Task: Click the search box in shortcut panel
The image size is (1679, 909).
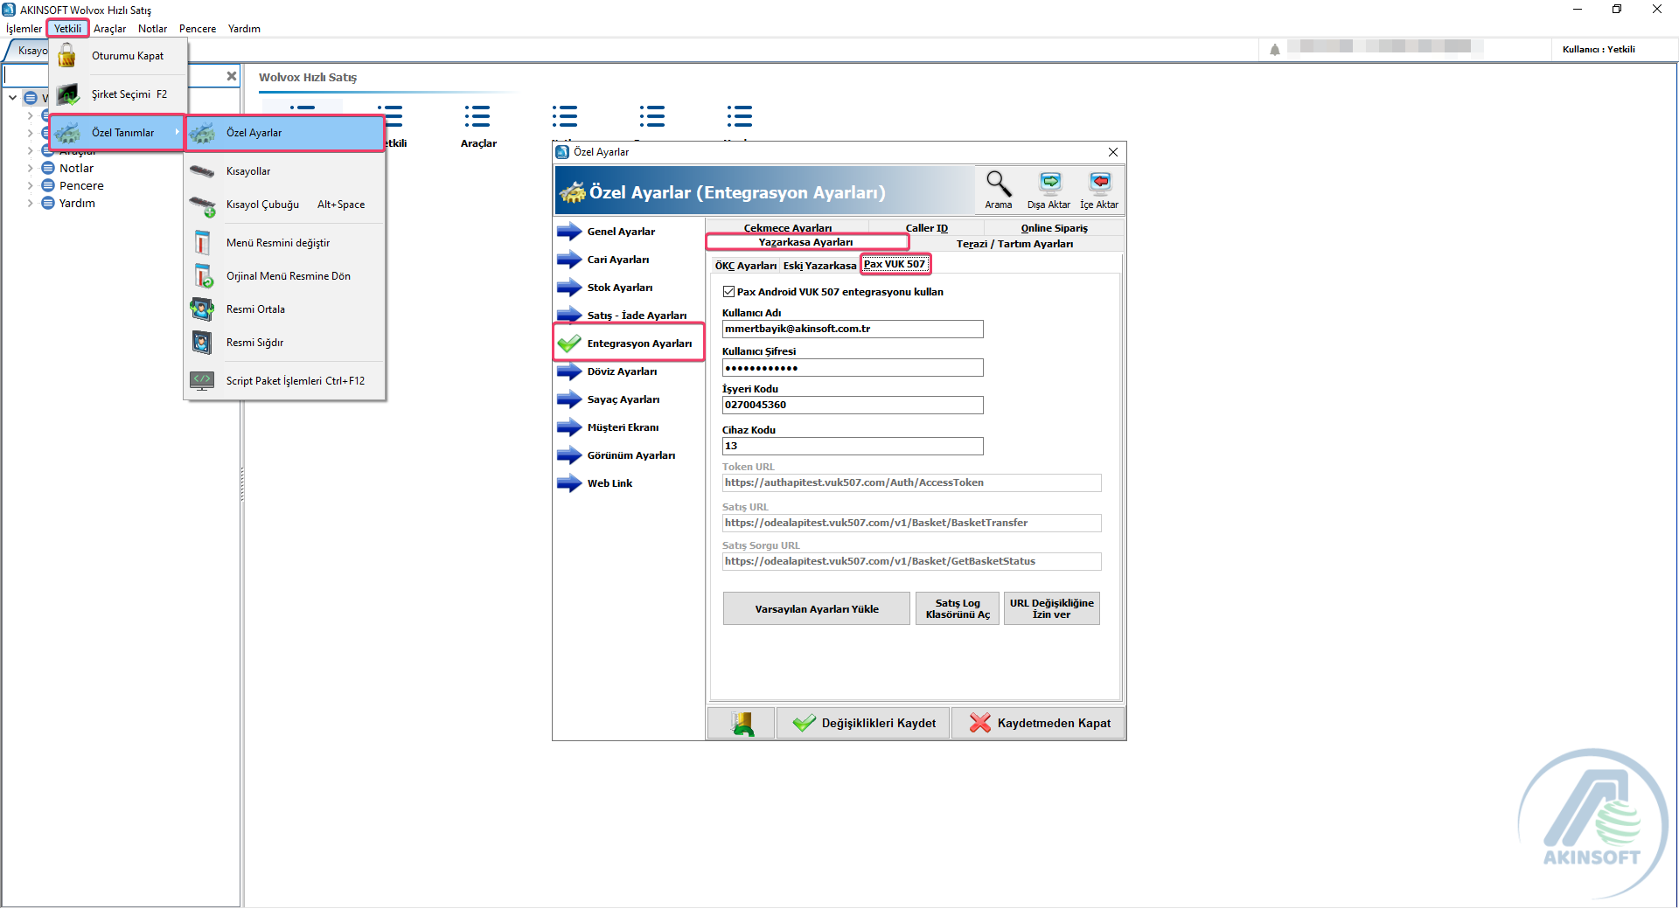Action: 112,76
